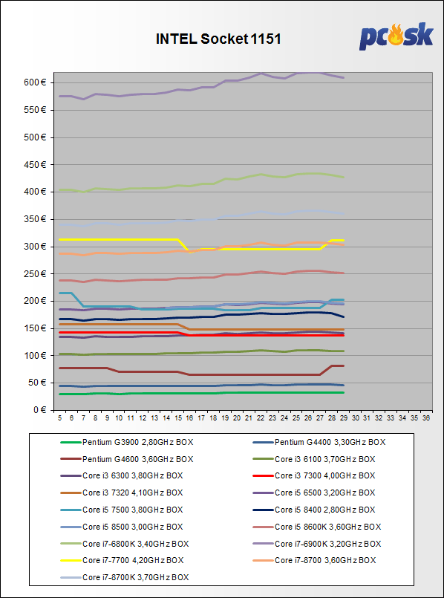Screen dimensions: 444x598
Task: Click the 500 € y-axis label
Action: click(35, 137)
